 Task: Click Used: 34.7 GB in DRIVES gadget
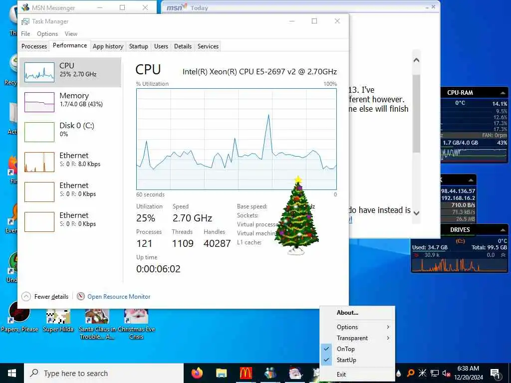(x=430, y=247)
